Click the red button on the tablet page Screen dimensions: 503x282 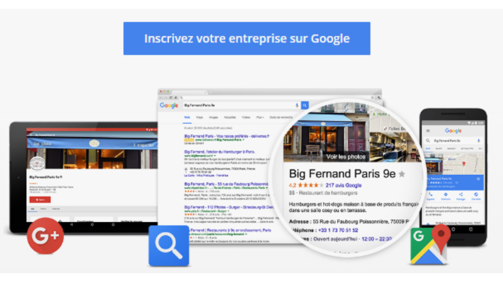(x=40, y=200)
